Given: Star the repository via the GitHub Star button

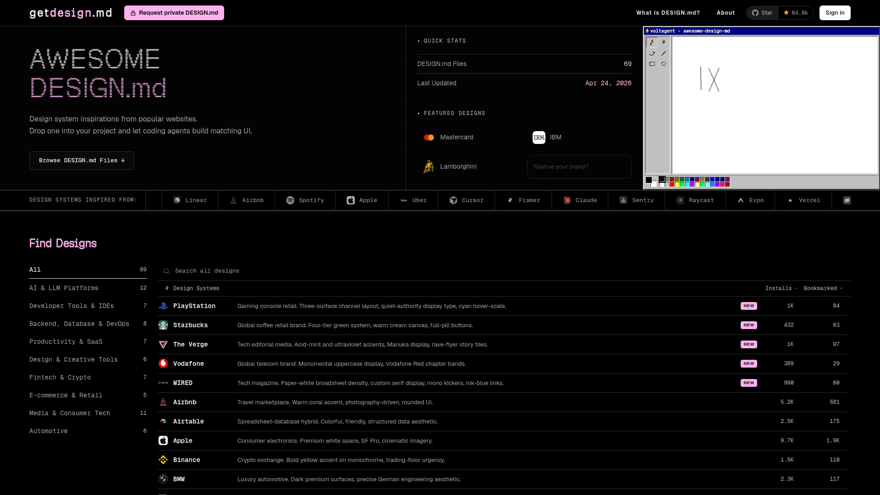Looking at the screenshot, I should (x=762, y=12).
